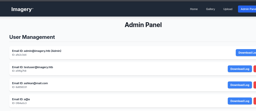Download log for testuser@imagery.htb

[240, 69]
